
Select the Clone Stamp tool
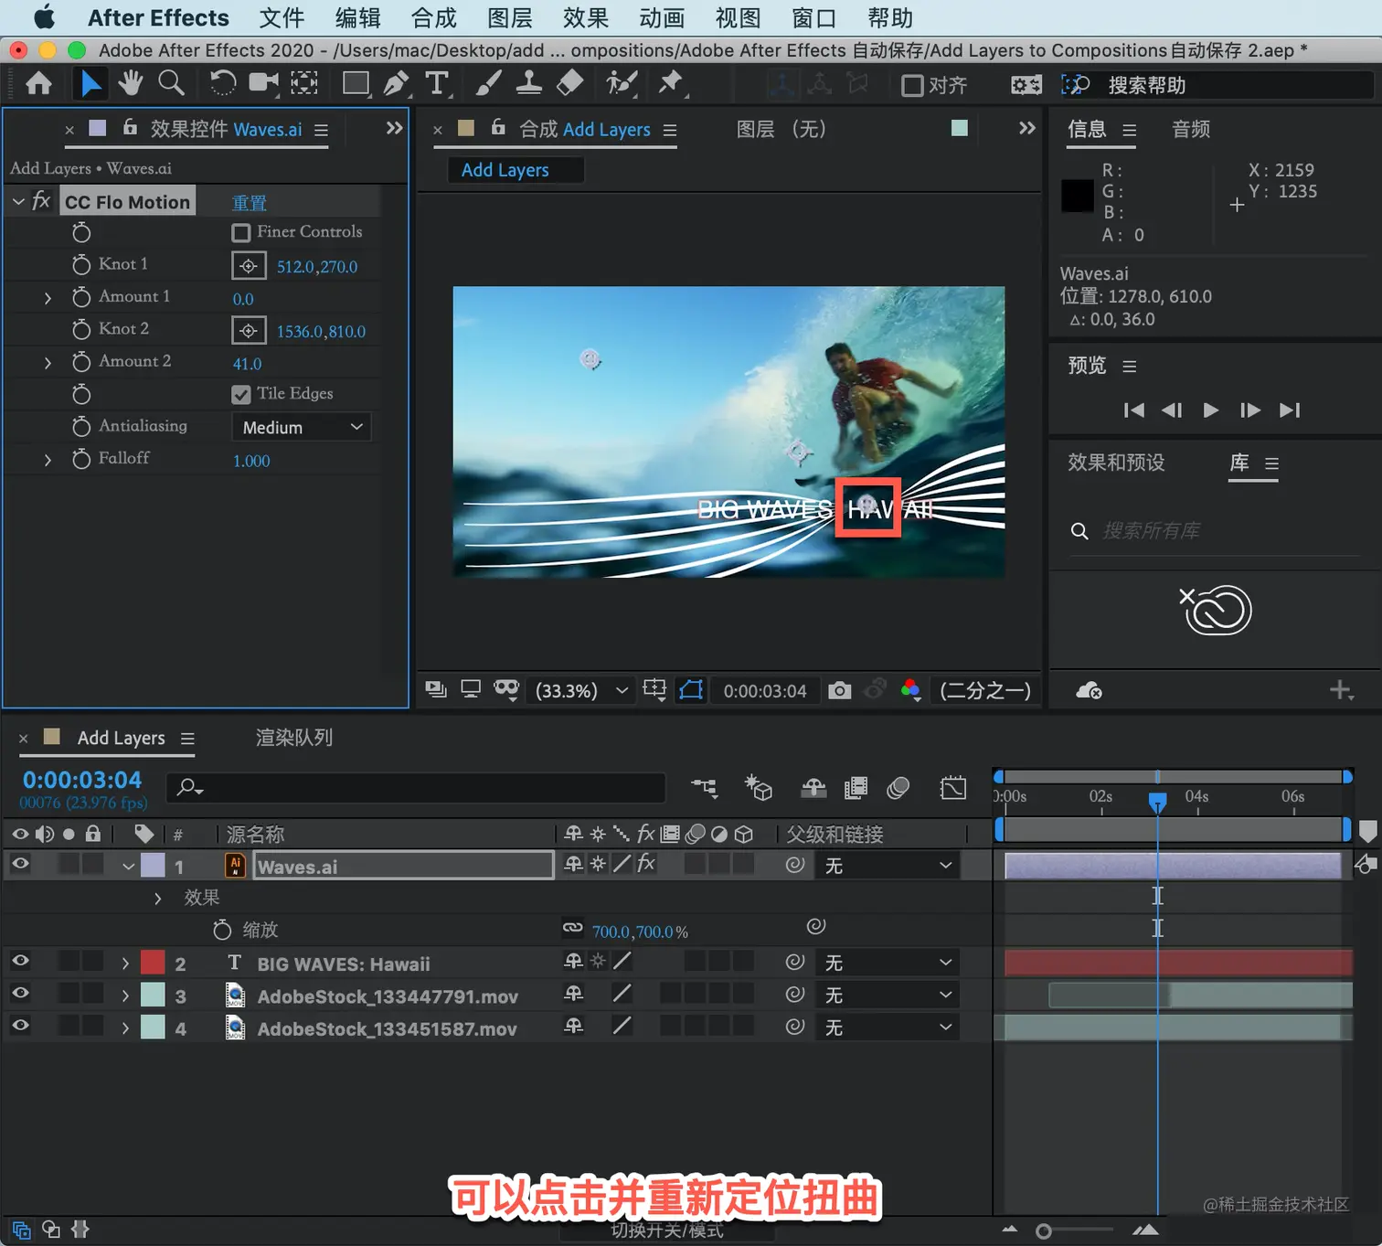(528, 84)
